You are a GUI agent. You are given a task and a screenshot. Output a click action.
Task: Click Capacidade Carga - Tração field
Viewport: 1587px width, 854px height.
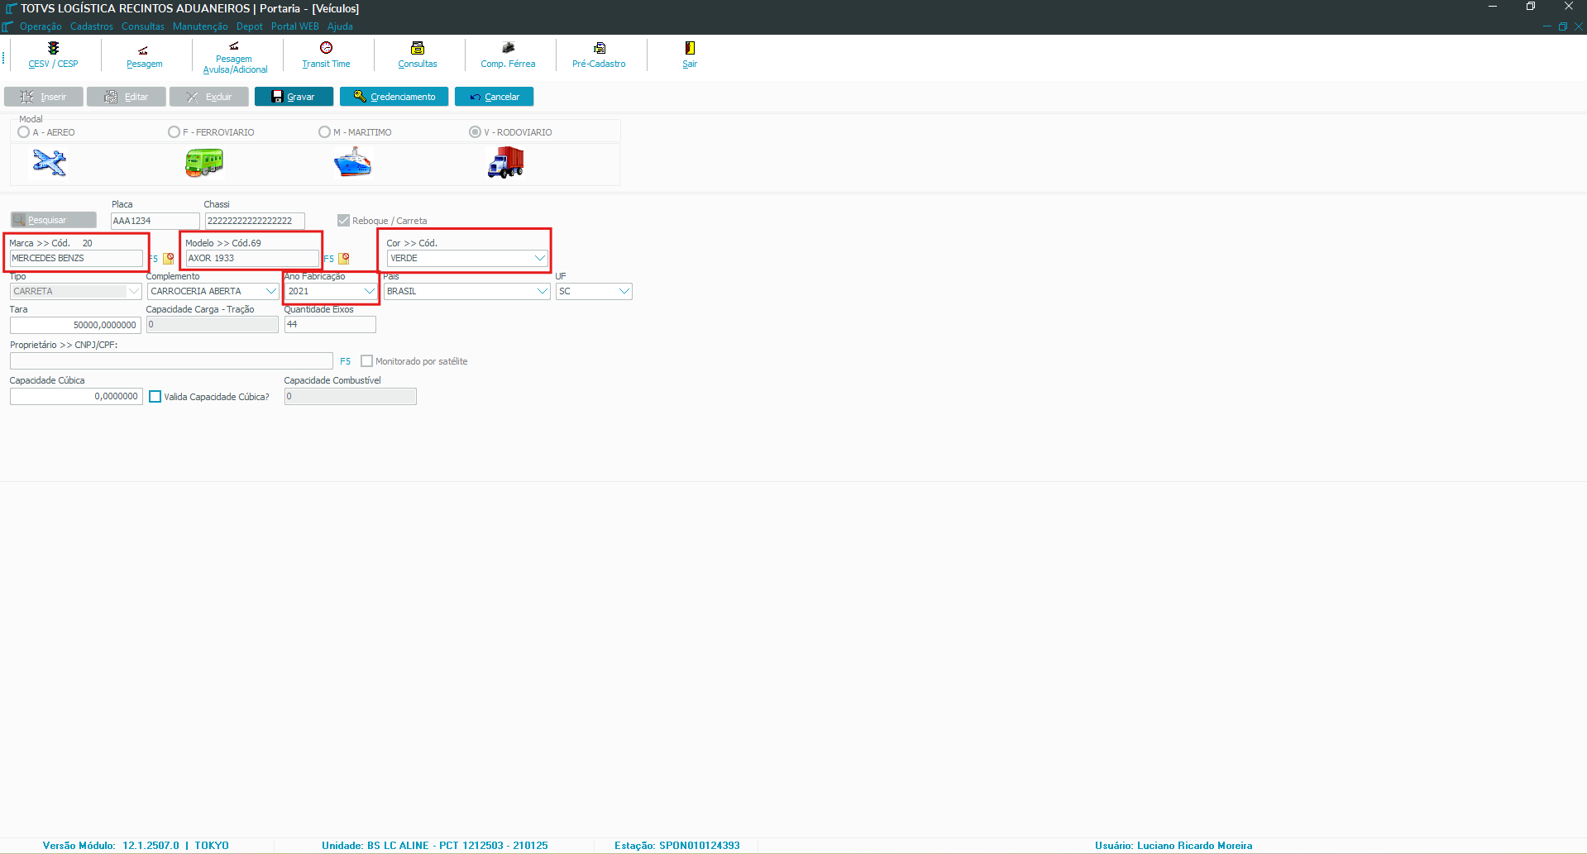click(213, 325)
